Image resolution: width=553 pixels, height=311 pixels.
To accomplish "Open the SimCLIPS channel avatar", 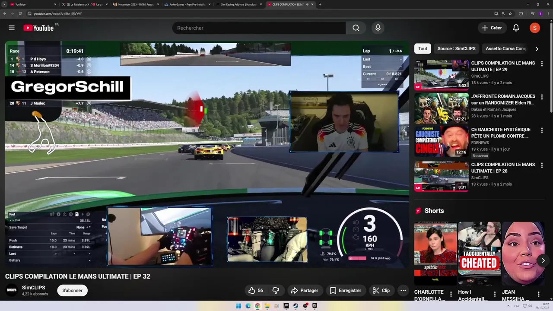I will coord(11,290).
